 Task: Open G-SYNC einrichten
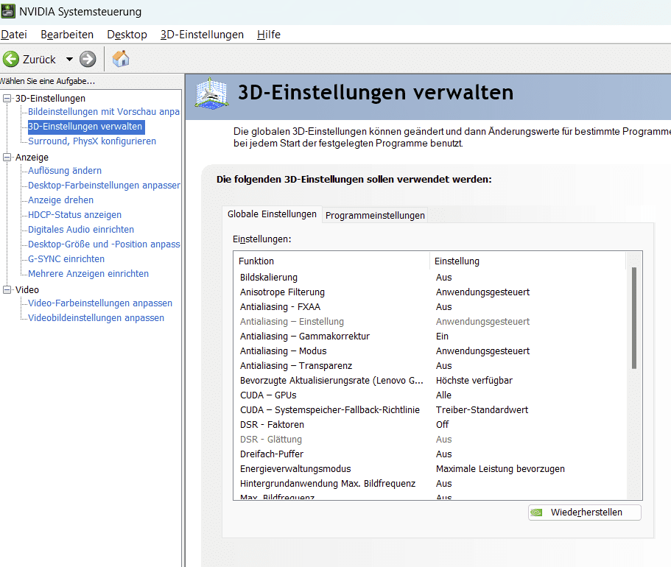click(x=66, y=259)
